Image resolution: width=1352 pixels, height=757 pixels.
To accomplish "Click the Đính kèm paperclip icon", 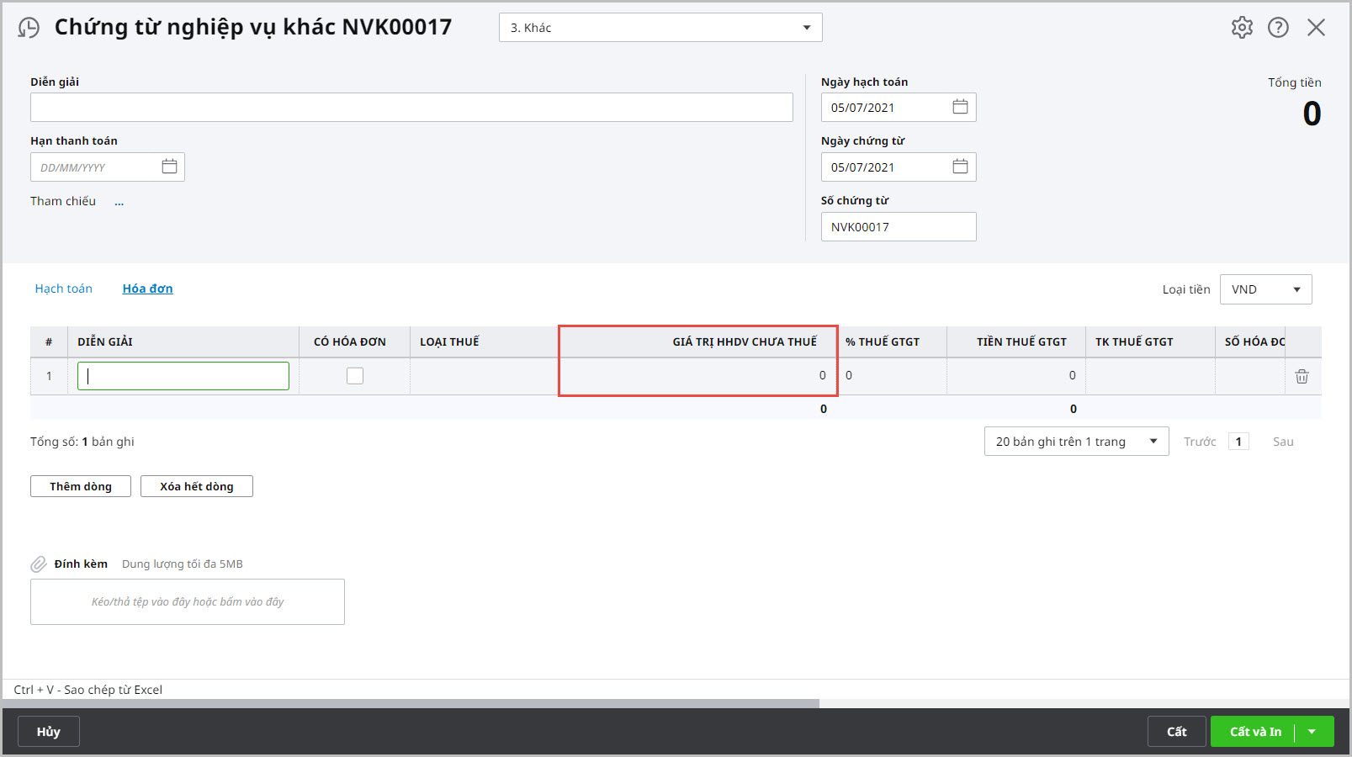I will (39, 564).
